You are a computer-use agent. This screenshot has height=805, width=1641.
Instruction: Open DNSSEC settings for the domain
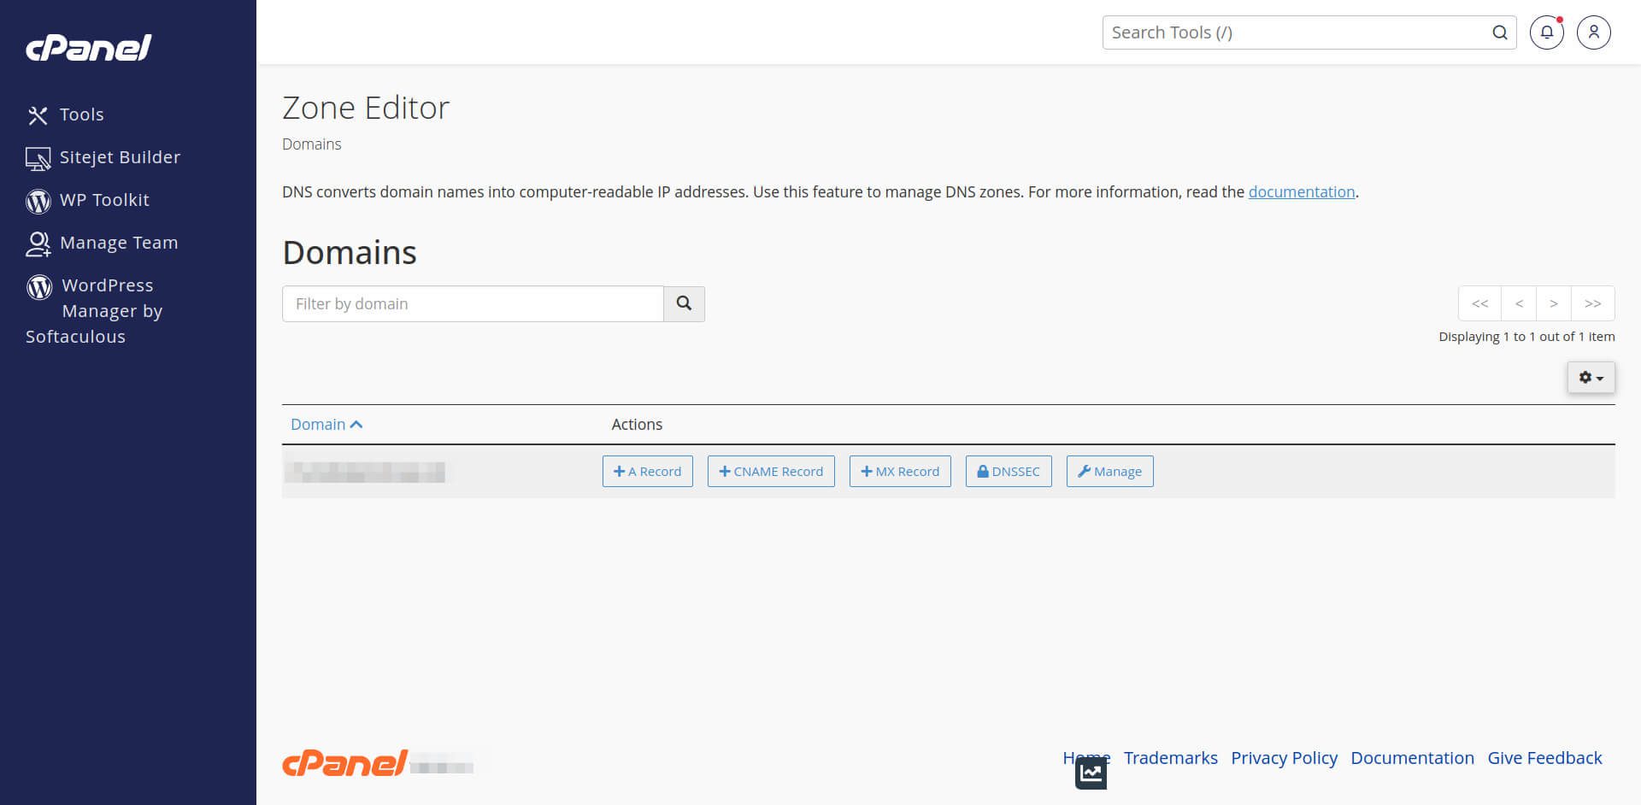pos(1009,471)
